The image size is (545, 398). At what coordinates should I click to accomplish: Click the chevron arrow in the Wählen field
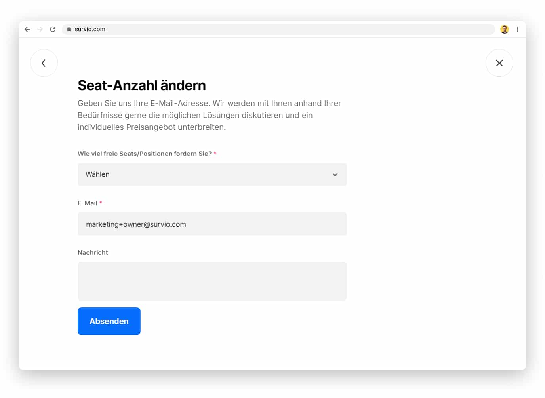[x=335, y=174]
